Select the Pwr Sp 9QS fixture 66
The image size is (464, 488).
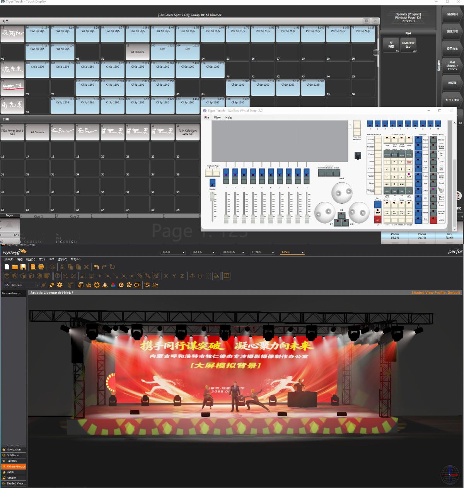click(x=38, y=34)
